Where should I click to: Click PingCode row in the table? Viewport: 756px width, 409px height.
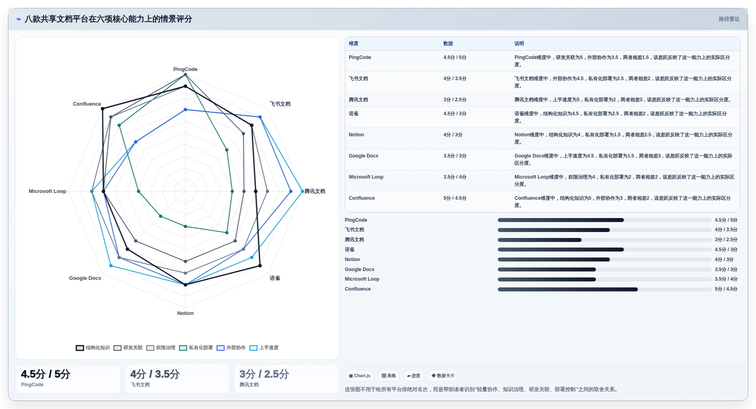point(542,61)
